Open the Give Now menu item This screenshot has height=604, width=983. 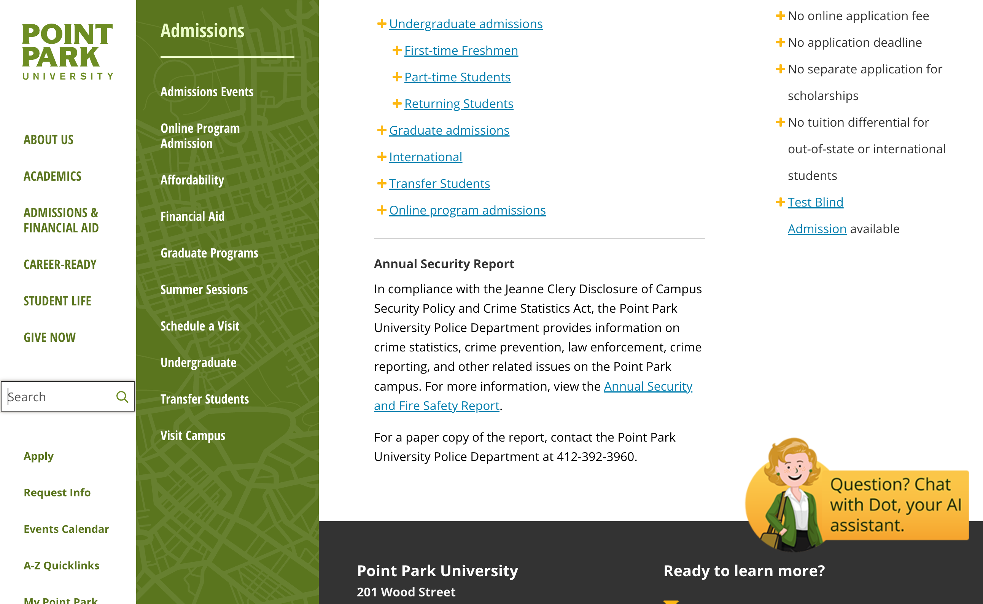49,337
